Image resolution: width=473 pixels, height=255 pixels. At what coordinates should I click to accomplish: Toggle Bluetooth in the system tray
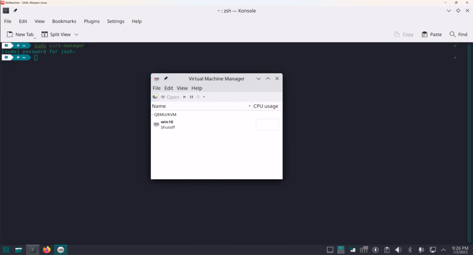click(410, 250)
